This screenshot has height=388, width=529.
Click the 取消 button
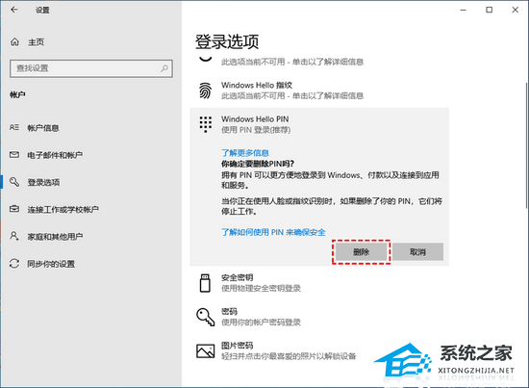pyautogui.click(x=417, y=252)
